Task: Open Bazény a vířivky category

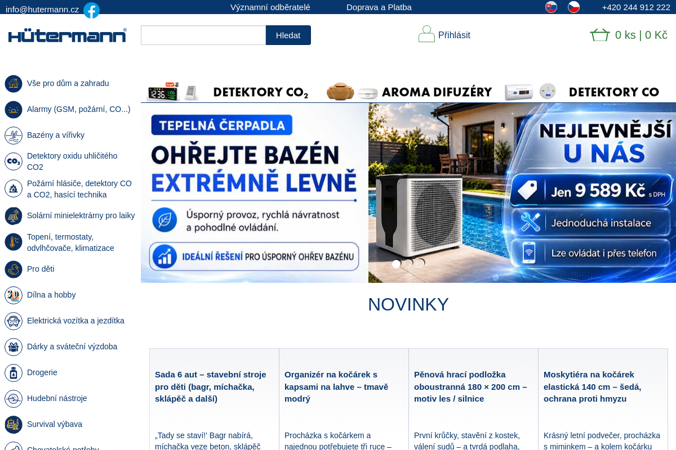Action: point(56,135)
